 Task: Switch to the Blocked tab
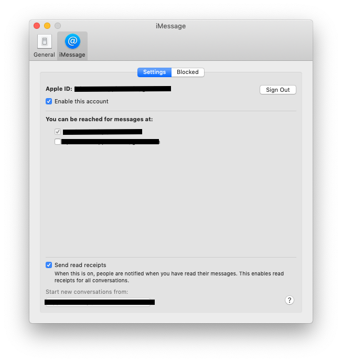coord(188,72)
